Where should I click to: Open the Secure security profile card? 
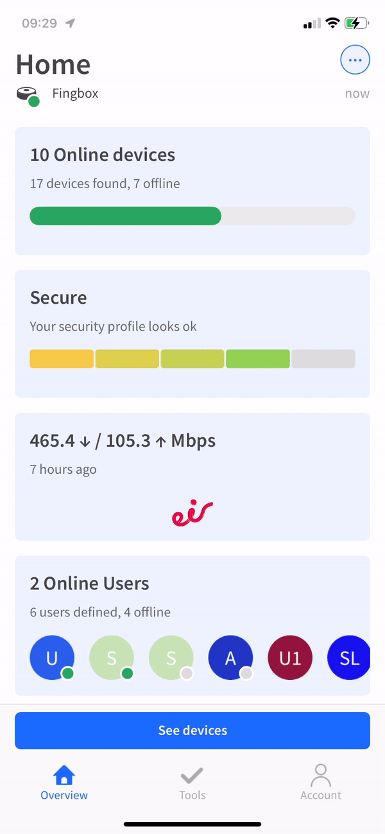[x=192, y=333]
